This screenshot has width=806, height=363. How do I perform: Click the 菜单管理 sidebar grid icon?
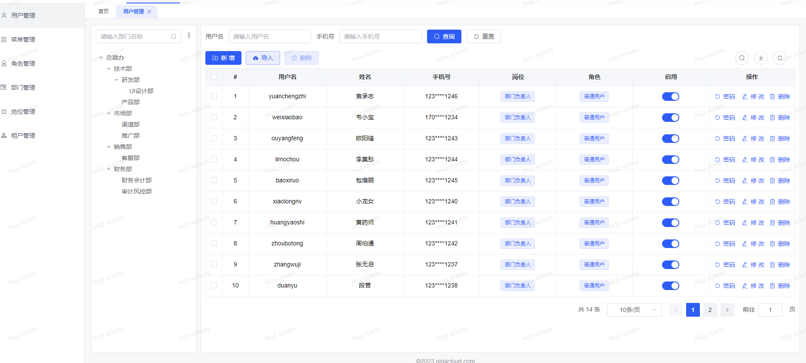[x=4, y=39]
